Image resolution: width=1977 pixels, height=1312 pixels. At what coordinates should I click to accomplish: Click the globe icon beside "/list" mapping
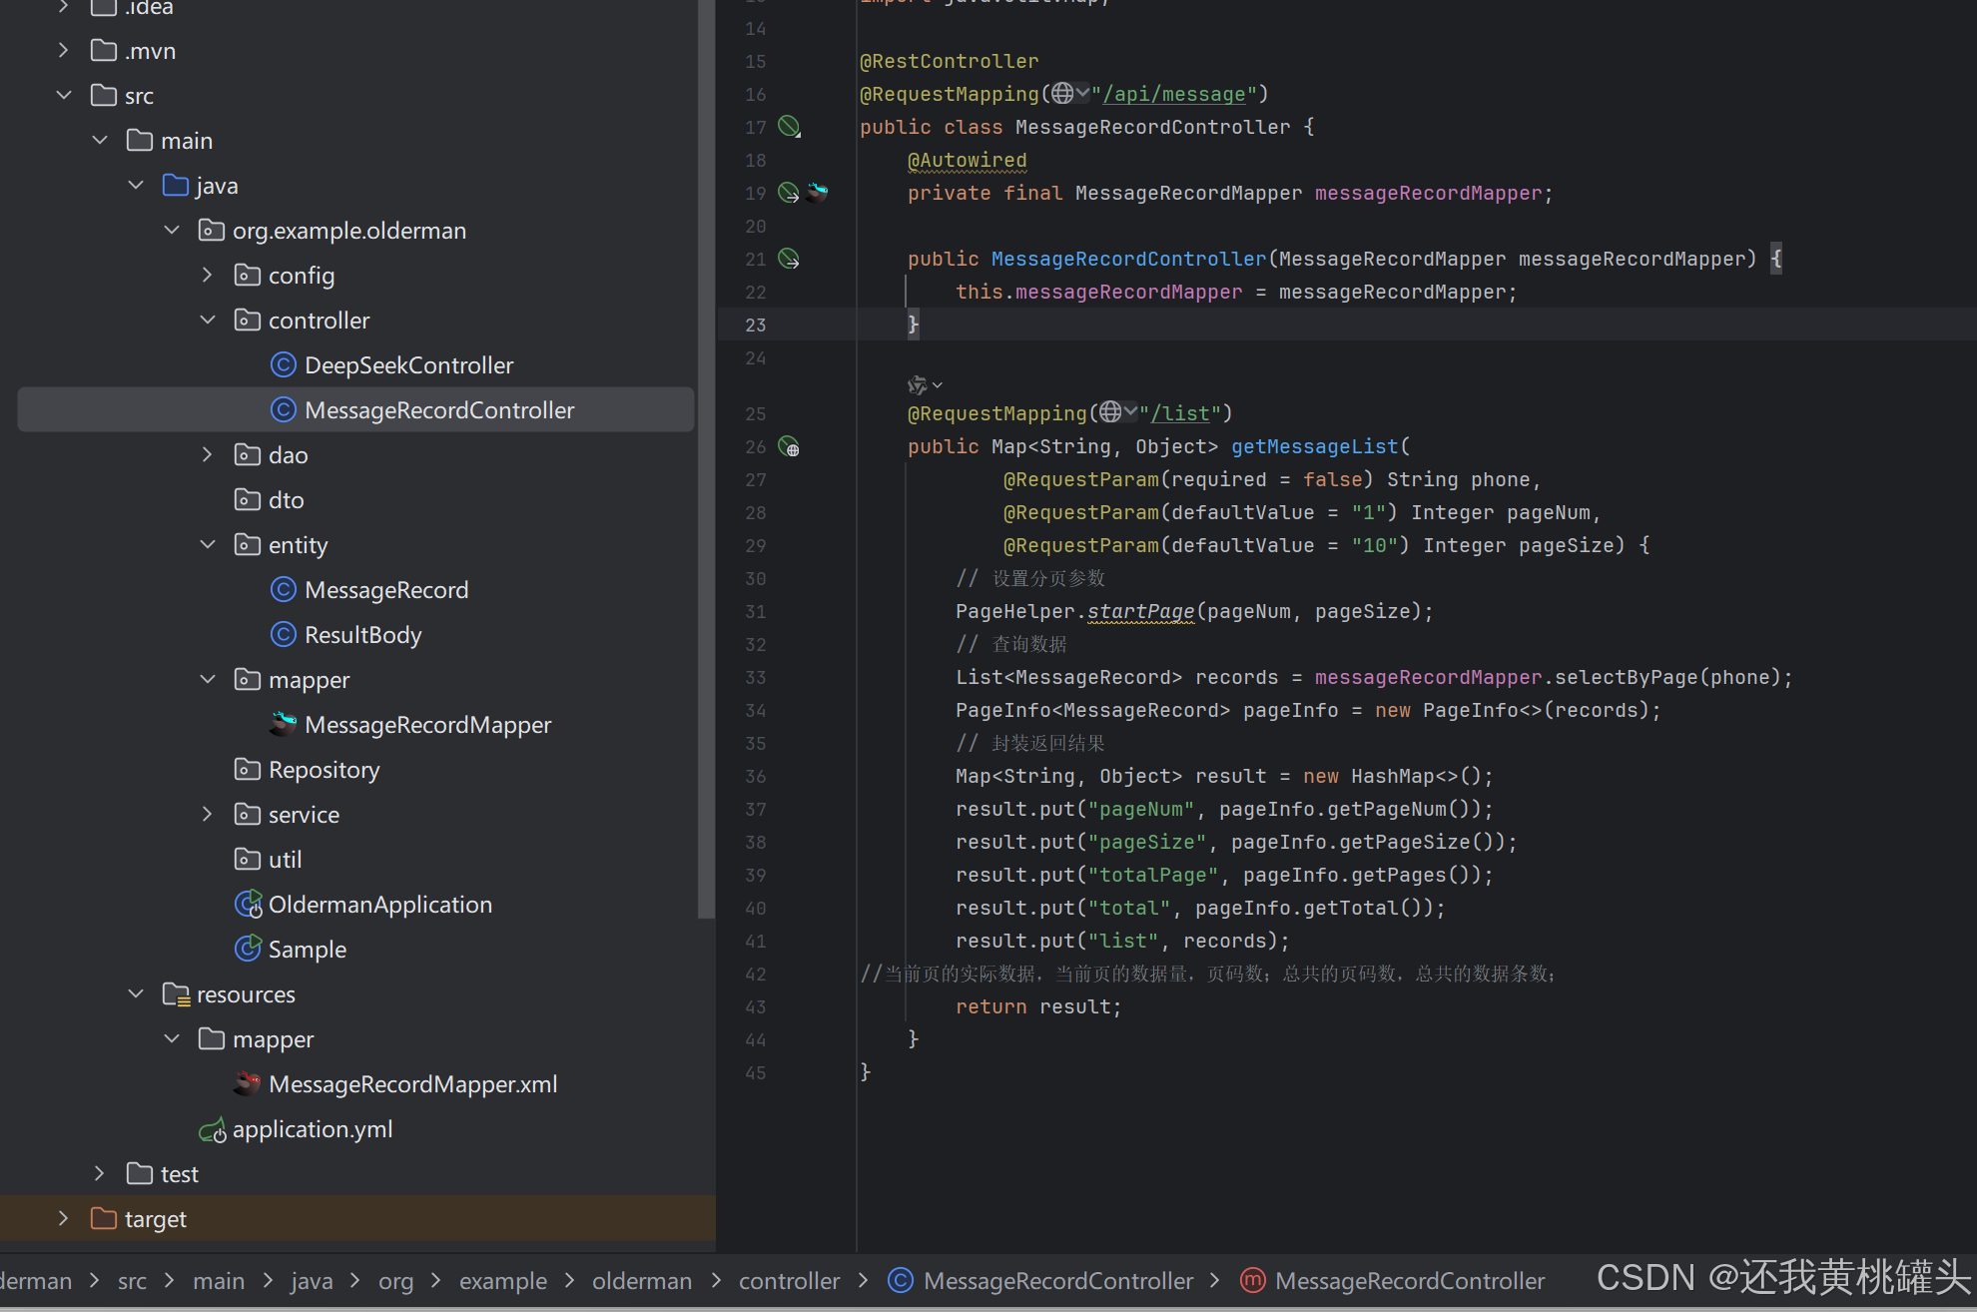(1110, 412)
